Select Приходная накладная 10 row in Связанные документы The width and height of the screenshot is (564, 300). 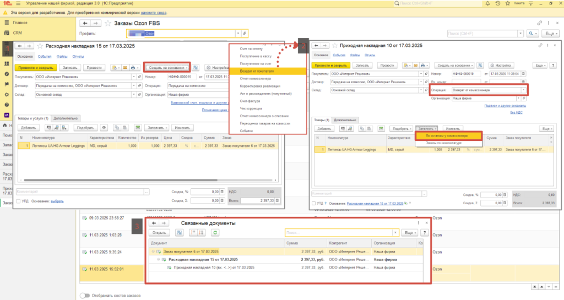(286, 268)
